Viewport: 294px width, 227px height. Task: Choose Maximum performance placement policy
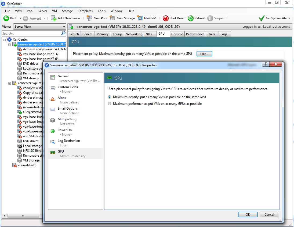(110, 103)
